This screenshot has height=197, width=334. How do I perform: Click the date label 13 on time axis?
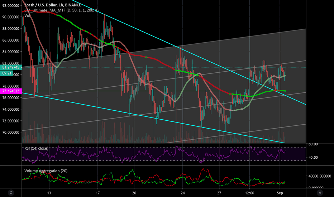tap(49, 193)
